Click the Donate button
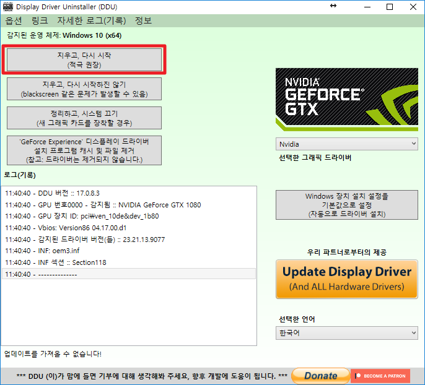 (x=321, y=376)
